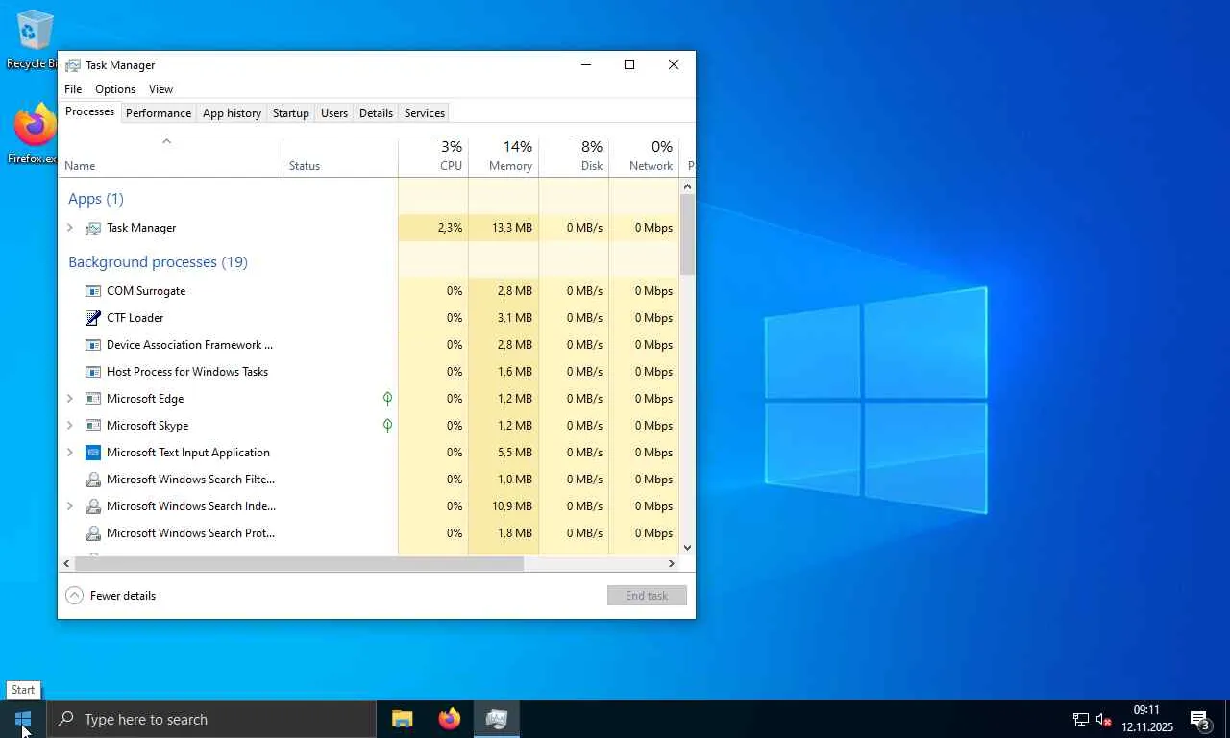Click the vertical scrollbar down arrow
The image size is (1230, 738).
[687, 548]
